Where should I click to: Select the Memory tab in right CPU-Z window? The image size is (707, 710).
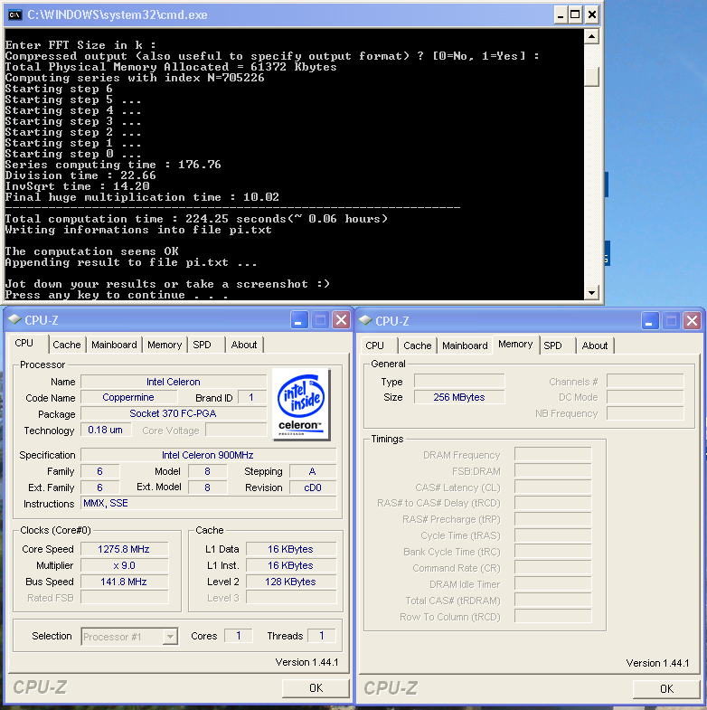515,344
